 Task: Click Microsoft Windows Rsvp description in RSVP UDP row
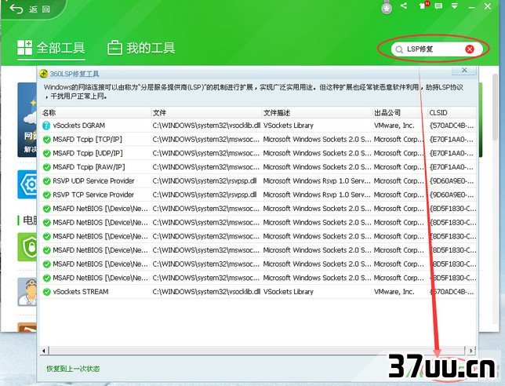(x=317, y=181)
